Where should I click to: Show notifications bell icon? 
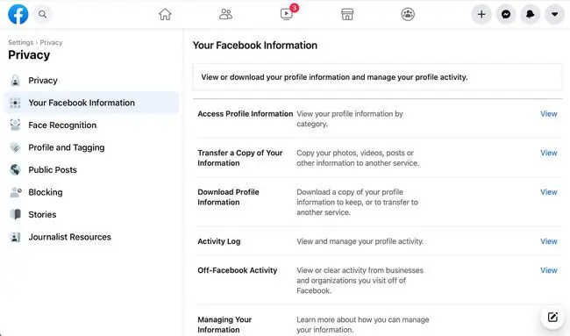coord(531,14)
